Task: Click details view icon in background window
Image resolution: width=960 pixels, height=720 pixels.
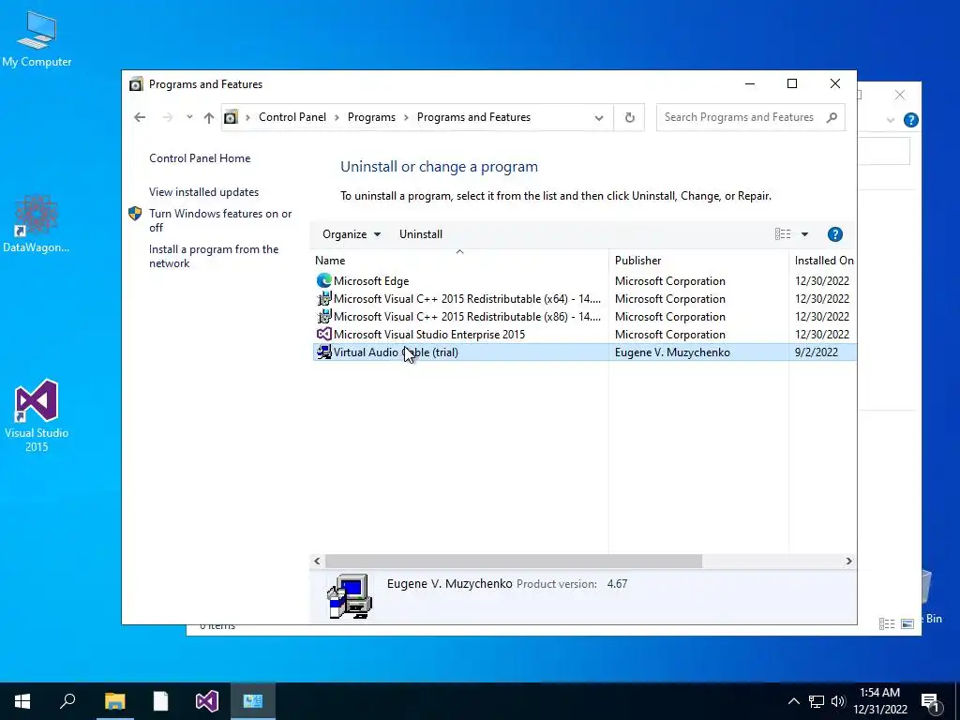Action: [x=887, y=623]
